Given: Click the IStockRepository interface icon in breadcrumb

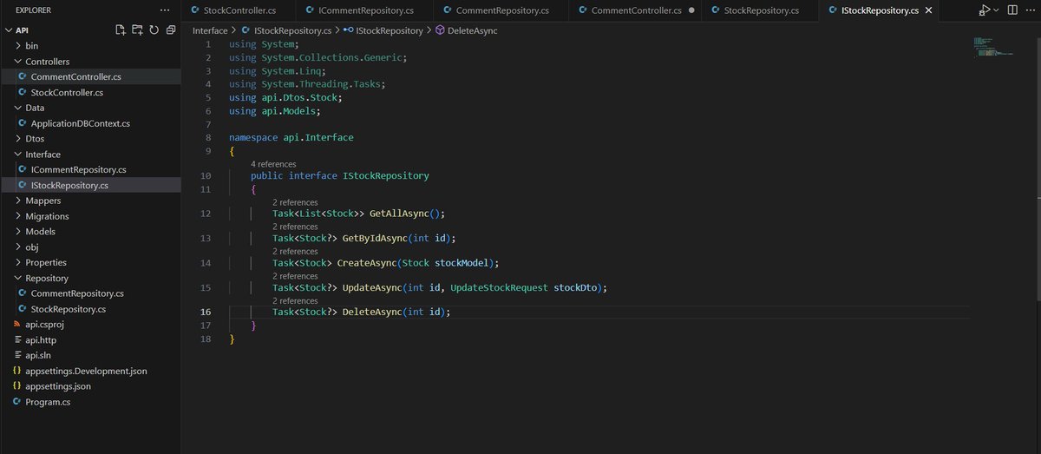Looking at the screenshot, I should click(x=348, y=30).
